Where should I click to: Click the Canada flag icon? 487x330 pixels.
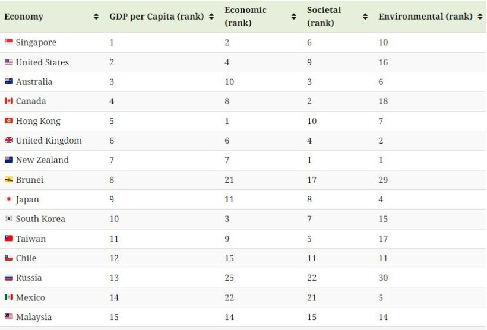point(9,101)
